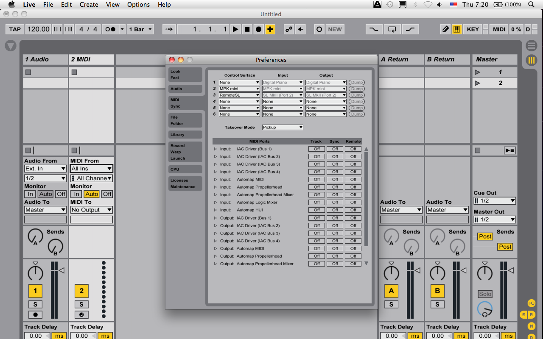Deactivate 2 MIDI track activator button
Image resolution: width=543 pixels, height=339 pixels.
tap(81, 291)
